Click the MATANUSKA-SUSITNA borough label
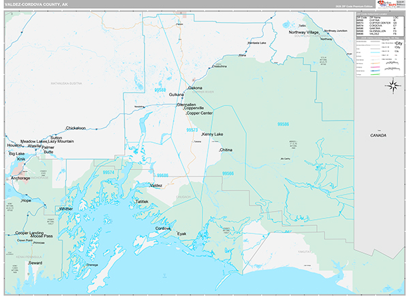409x296 pixels. [67, 84]
